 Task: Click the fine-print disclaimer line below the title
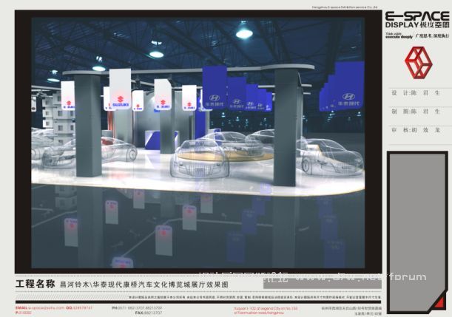tap(255, 297)
